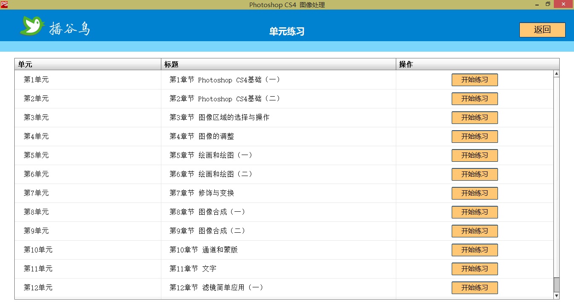Start practice for 第9单元 图像合成（二）
Screen dimensions: 574x305
pos(475,231)
